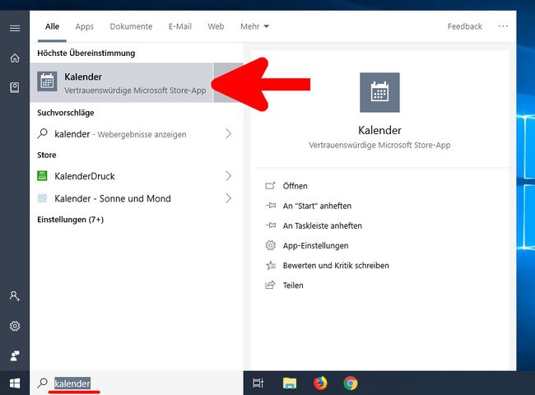Expand the Einstellungen (7+) group
Image resolution: width=535 pixels, height=395 pixels.
click(x=70, y=220)
